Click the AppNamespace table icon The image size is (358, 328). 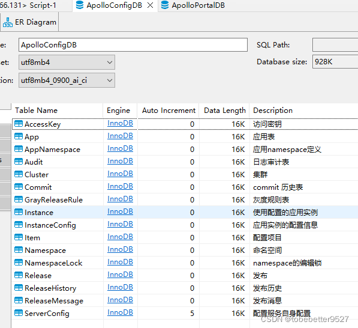pos(19,149)
